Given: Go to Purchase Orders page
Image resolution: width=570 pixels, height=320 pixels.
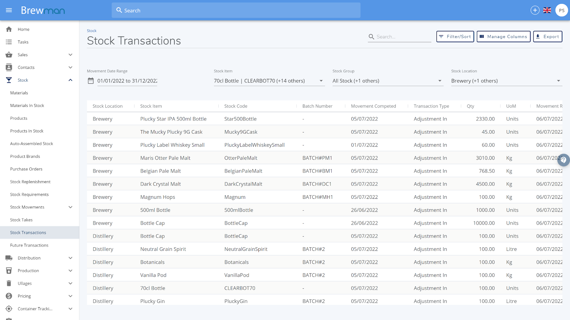Looking at the screenshot, I should click(x=26, y=169).
